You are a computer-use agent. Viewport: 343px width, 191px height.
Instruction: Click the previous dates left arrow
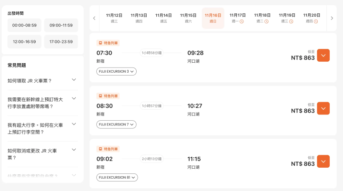coord(94,18)
